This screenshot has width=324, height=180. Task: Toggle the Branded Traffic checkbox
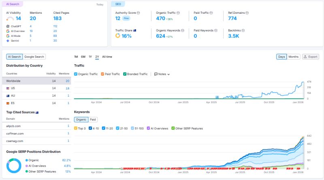(x=125, y=74)
